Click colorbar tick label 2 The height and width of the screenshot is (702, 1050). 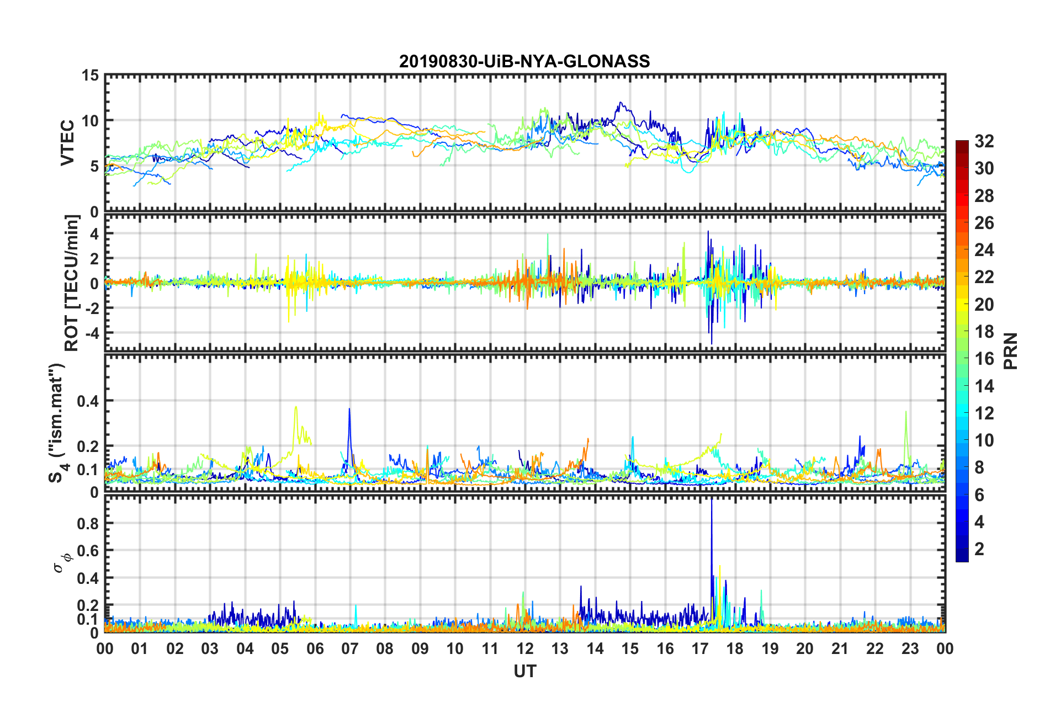click(x=979, y=549)
